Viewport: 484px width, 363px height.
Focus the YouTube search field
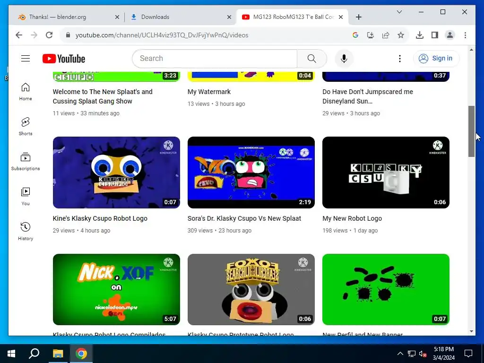click(x=215, y=58)
